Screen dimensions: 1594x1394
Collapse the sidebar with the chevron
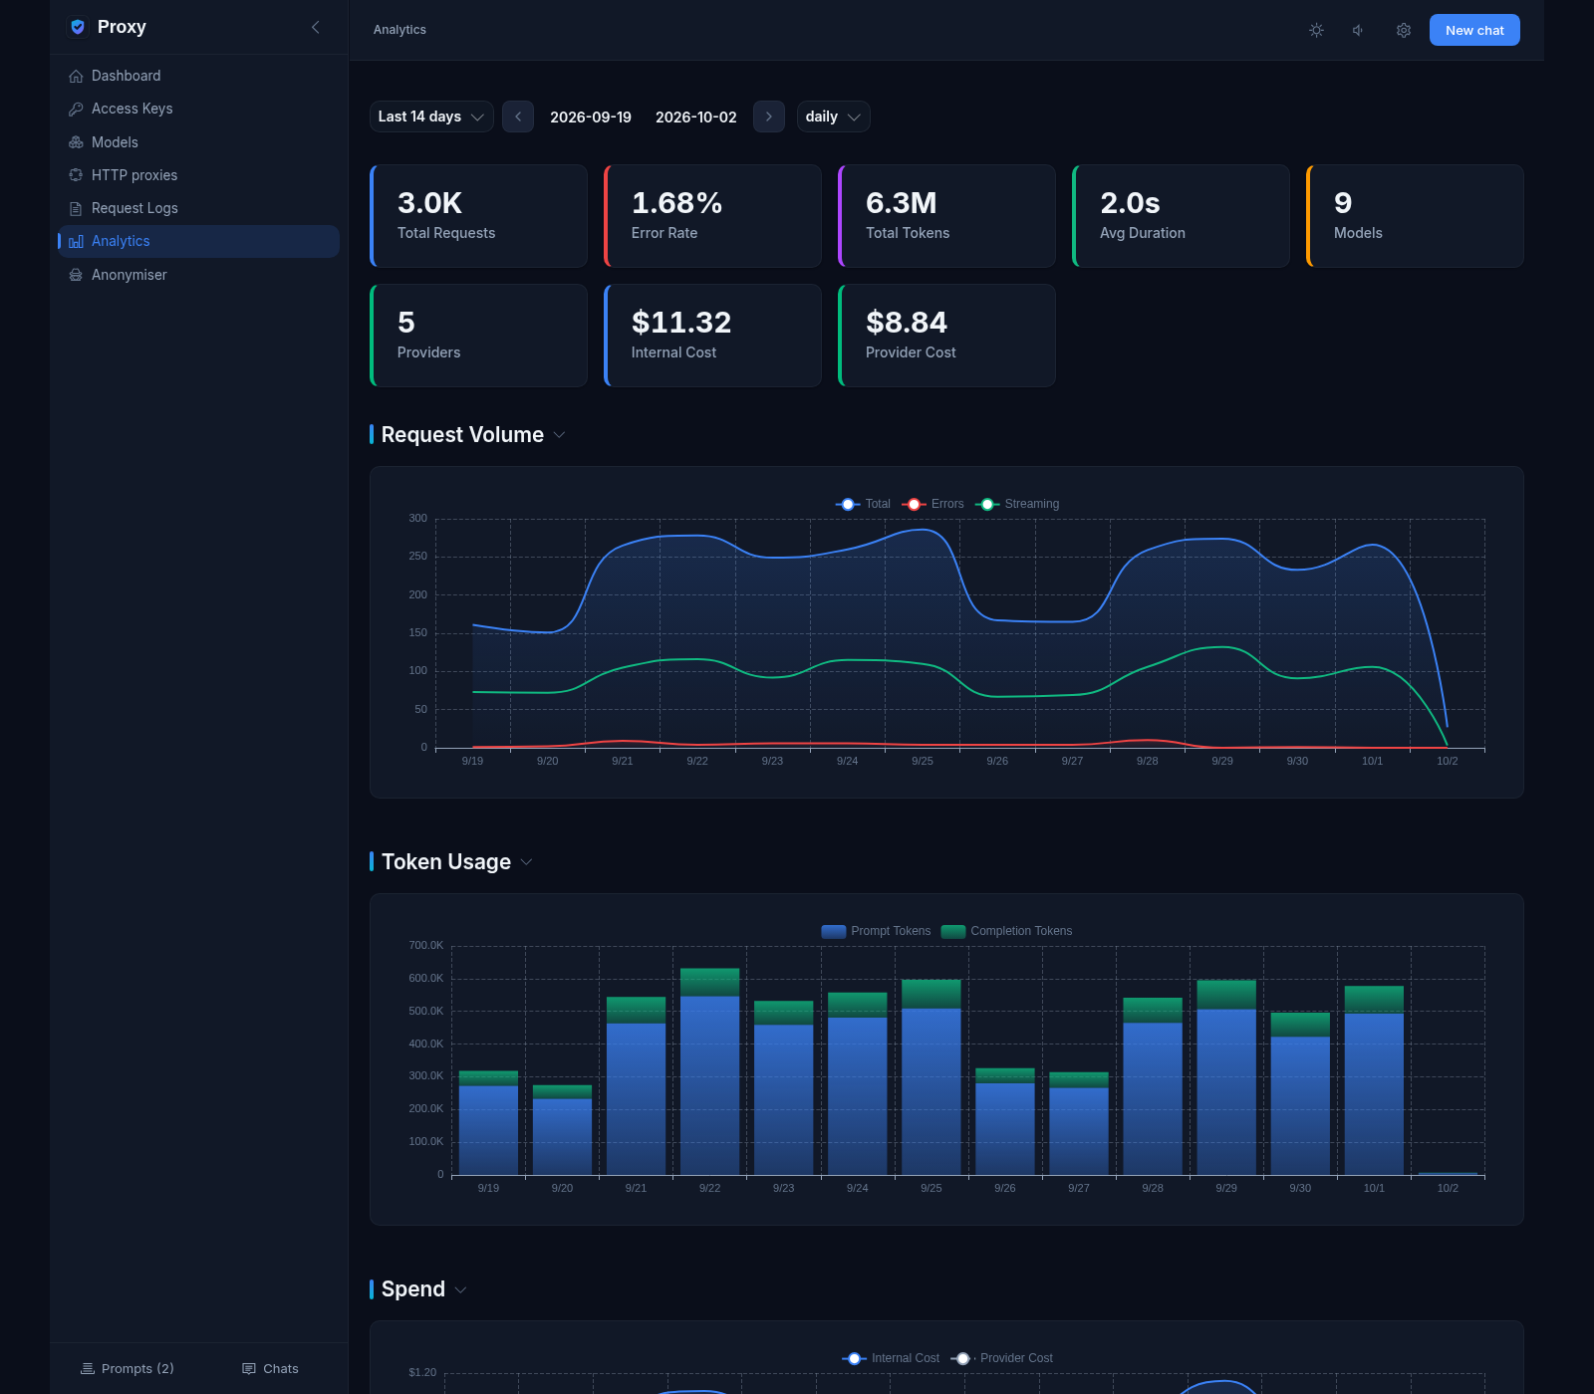point(316,27)
